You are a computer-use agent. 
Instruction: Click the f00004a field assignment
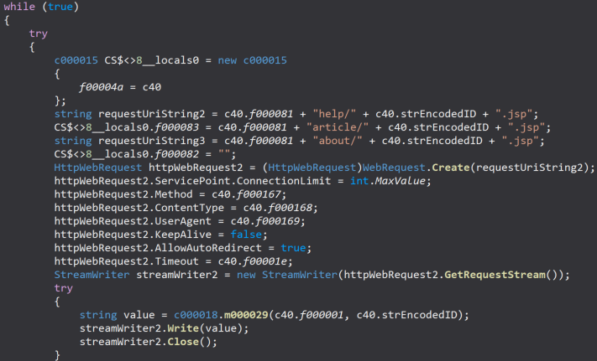tap(120, 87)
